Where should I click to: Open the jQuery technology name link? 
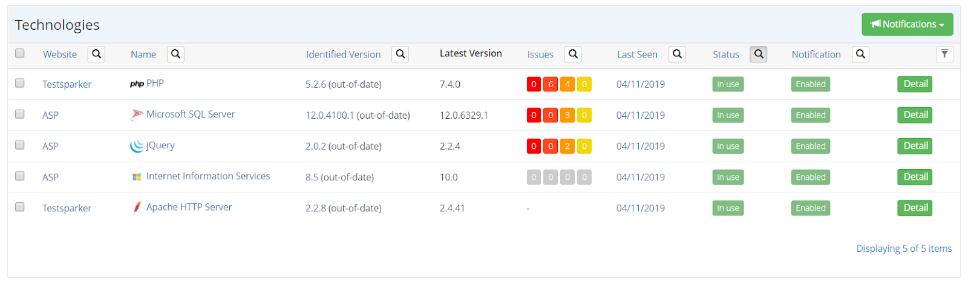click(x=160, y=145)
